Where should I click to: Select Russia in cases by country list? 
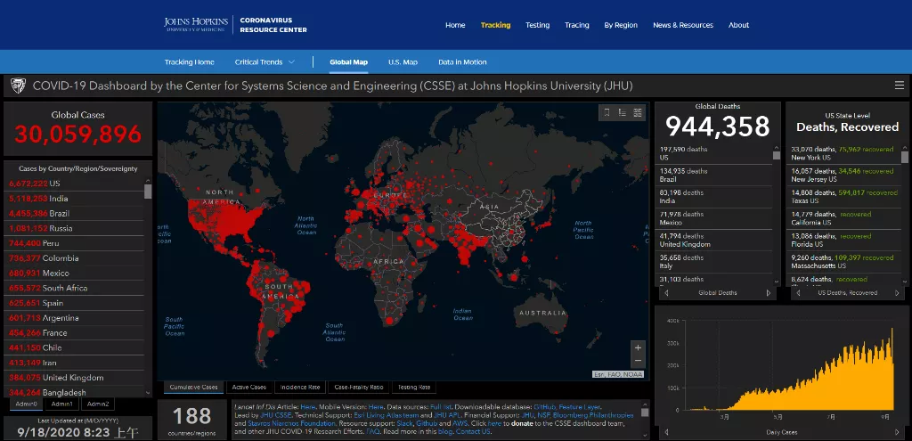(x=75, y=228)
